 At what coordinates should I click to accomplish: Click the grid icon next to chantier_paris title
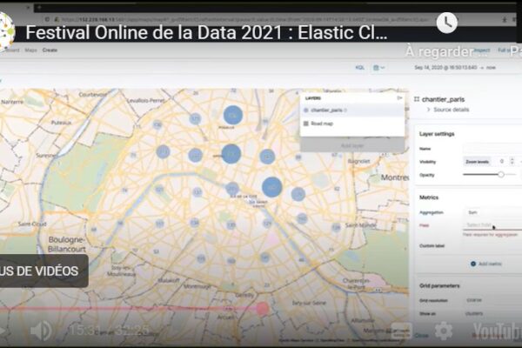tap(417, 99)
